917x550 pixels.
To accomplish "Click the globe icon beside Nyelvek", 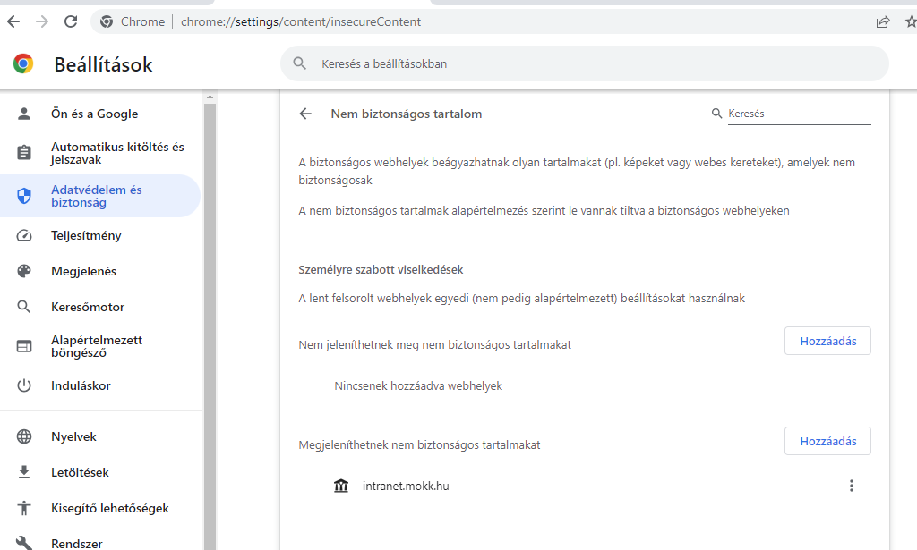I will (x=22, y=436).
